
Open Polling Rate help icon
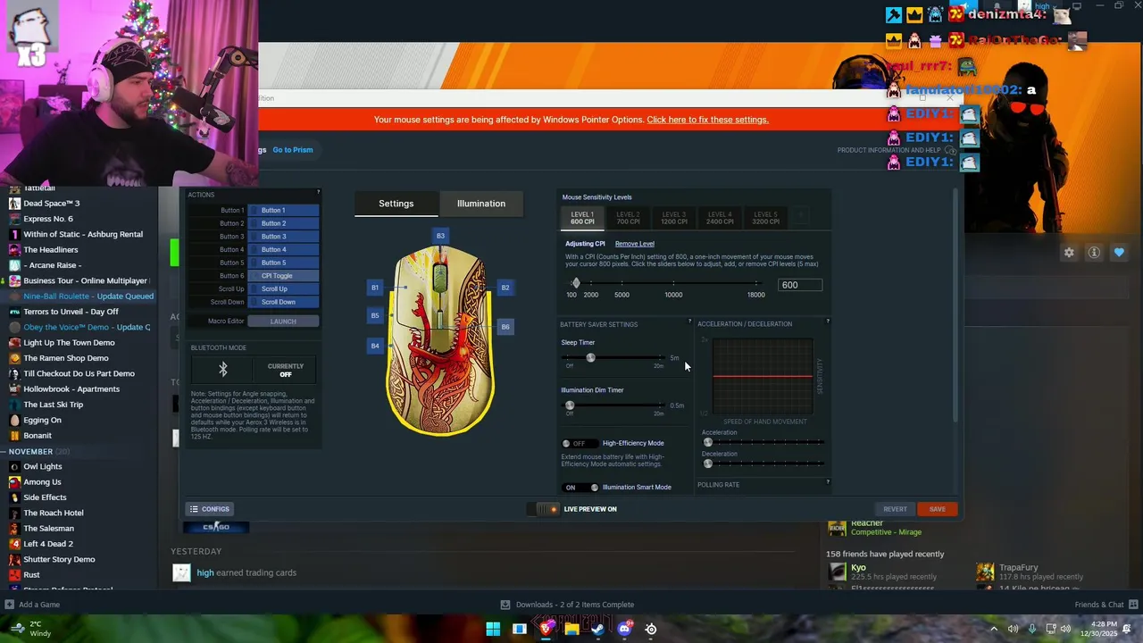coord(828,482)
